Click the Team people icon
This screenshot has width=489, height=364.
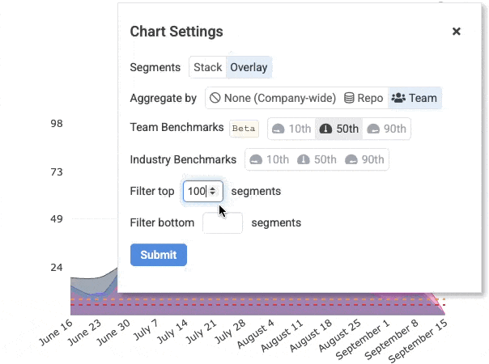pos(398,98)
